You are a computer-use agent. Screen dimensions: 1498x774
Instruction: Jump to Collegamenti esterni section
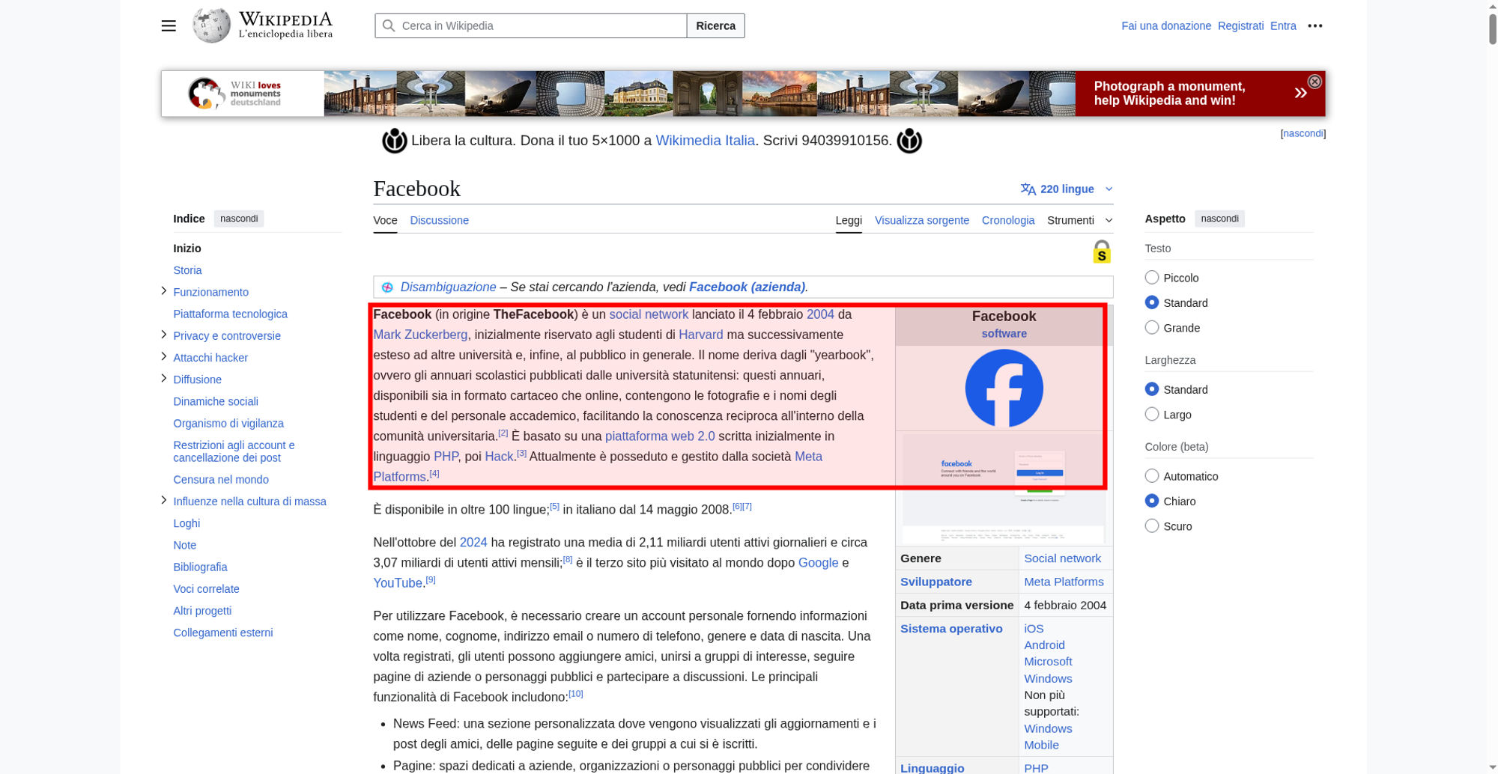click(223, 633)
